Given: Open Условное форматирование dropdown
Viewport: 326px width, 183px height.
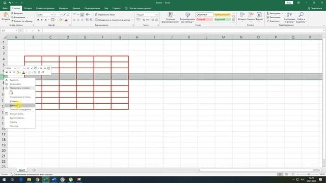Looking at the screenshot, I should click(170, 17).
